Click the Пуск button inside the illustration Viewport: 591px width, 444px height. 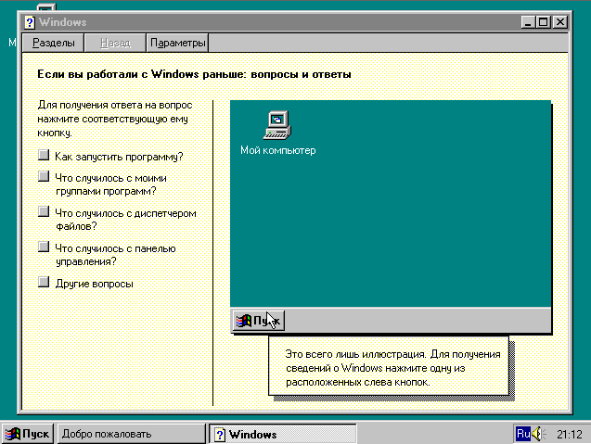(258, 321)
